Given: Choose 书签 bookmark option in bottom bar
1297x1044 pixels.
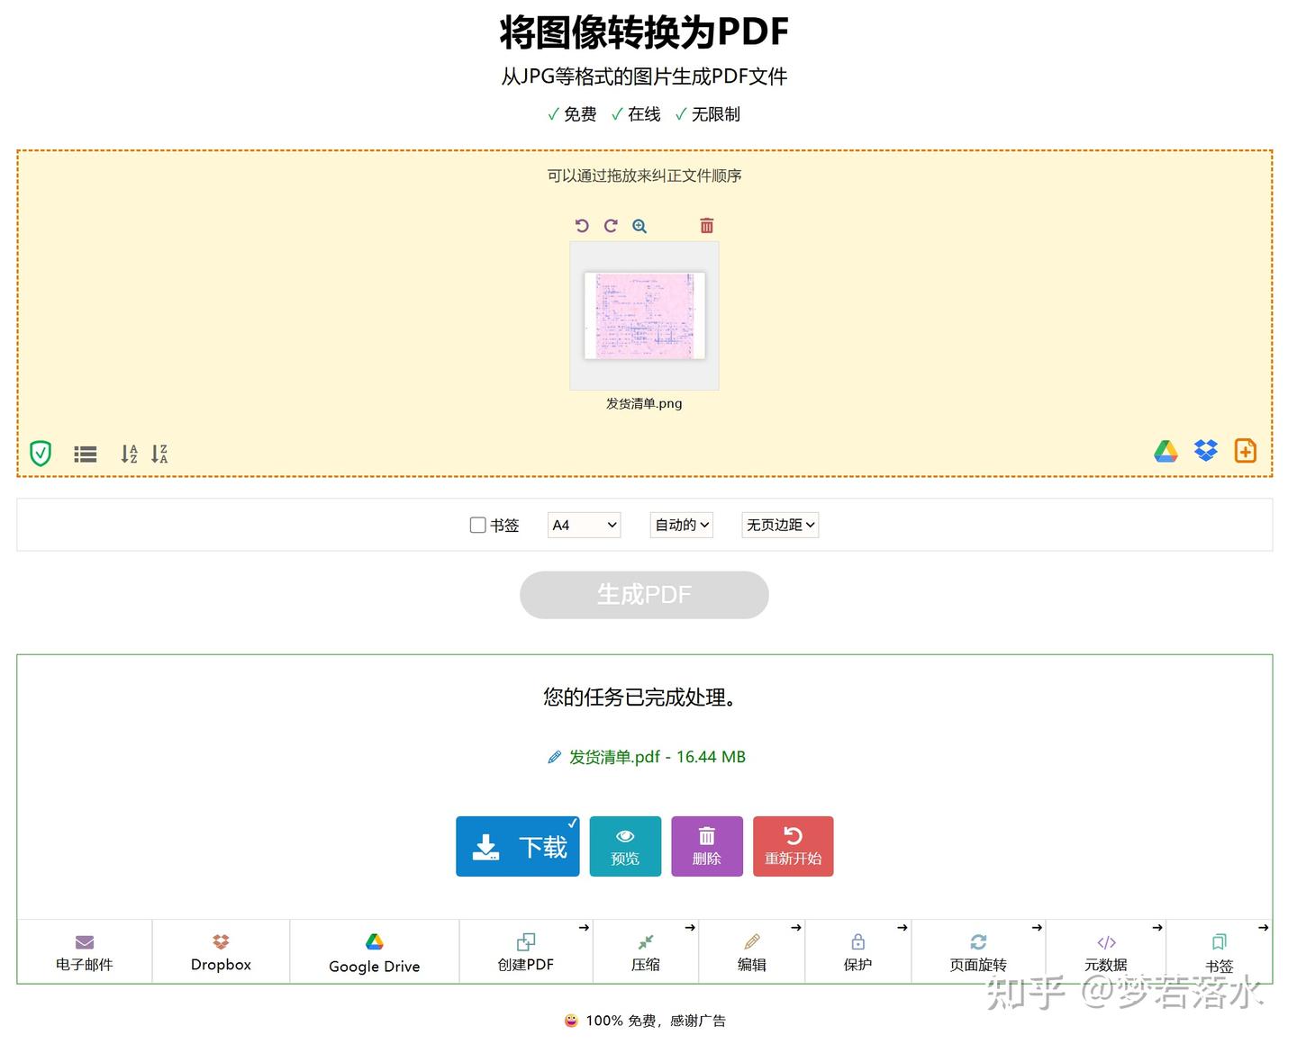Looking at the screenshot, I should coord(1220,952).
